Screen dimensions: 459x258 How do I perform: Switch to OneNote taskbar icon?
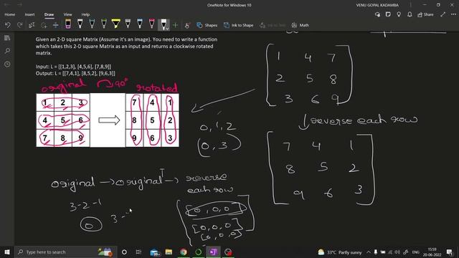click(x=213, y=252)
